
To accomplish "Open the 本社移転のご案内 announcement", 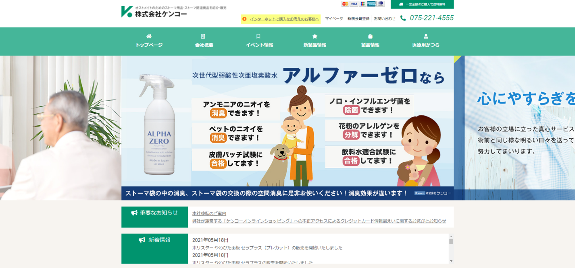I will click(209, 213).
